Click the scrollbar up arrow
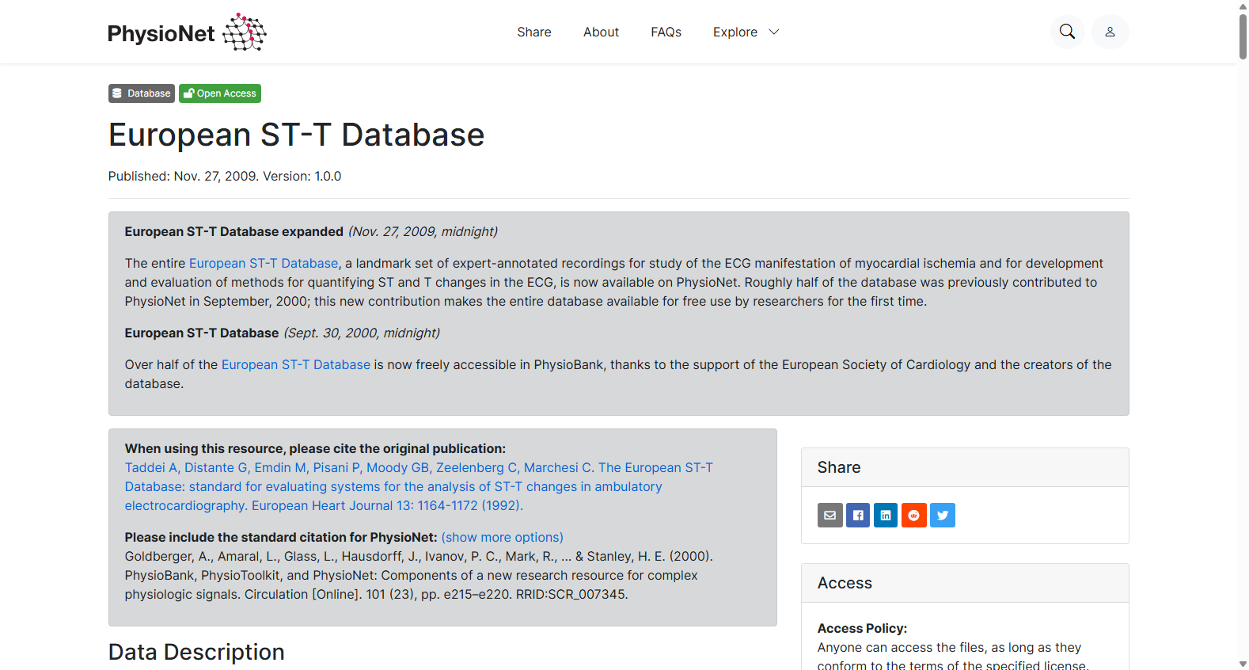This screenshot has width=1249, height=670. [x=1243, y=6]
